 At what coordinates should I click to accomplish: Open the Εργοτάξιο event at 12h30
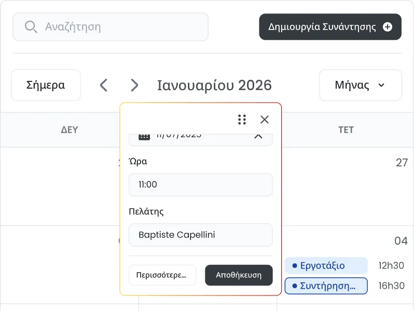(326, 265)
